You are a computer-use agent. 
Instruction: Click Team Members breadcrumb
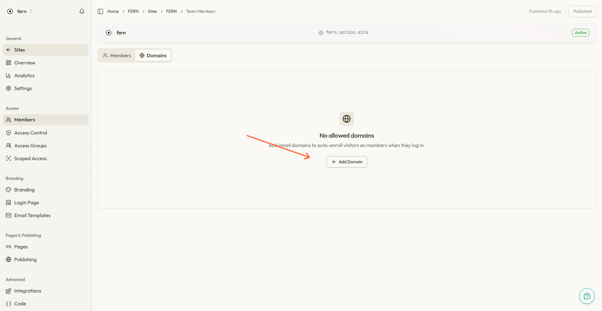(x=201, y=11)
